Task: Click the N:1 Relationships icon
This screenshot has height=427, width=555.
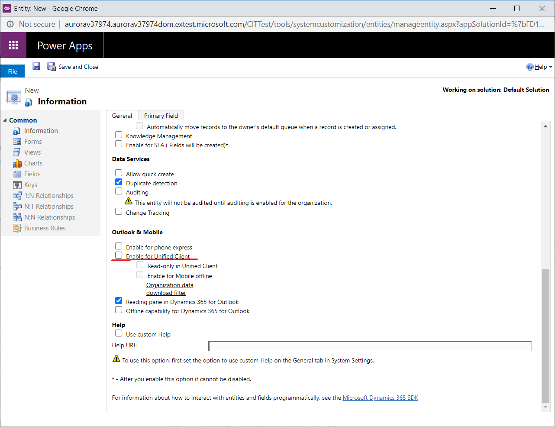Action: click(x=17, y=207)
